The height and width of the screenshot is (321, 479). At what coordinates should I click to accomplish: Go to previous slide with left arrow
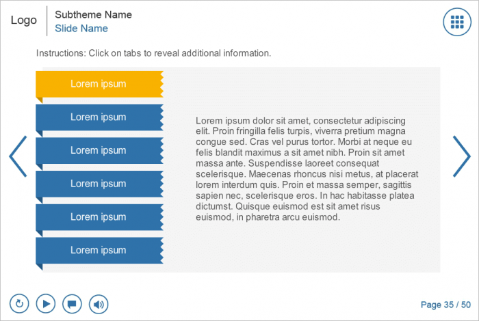18,156
